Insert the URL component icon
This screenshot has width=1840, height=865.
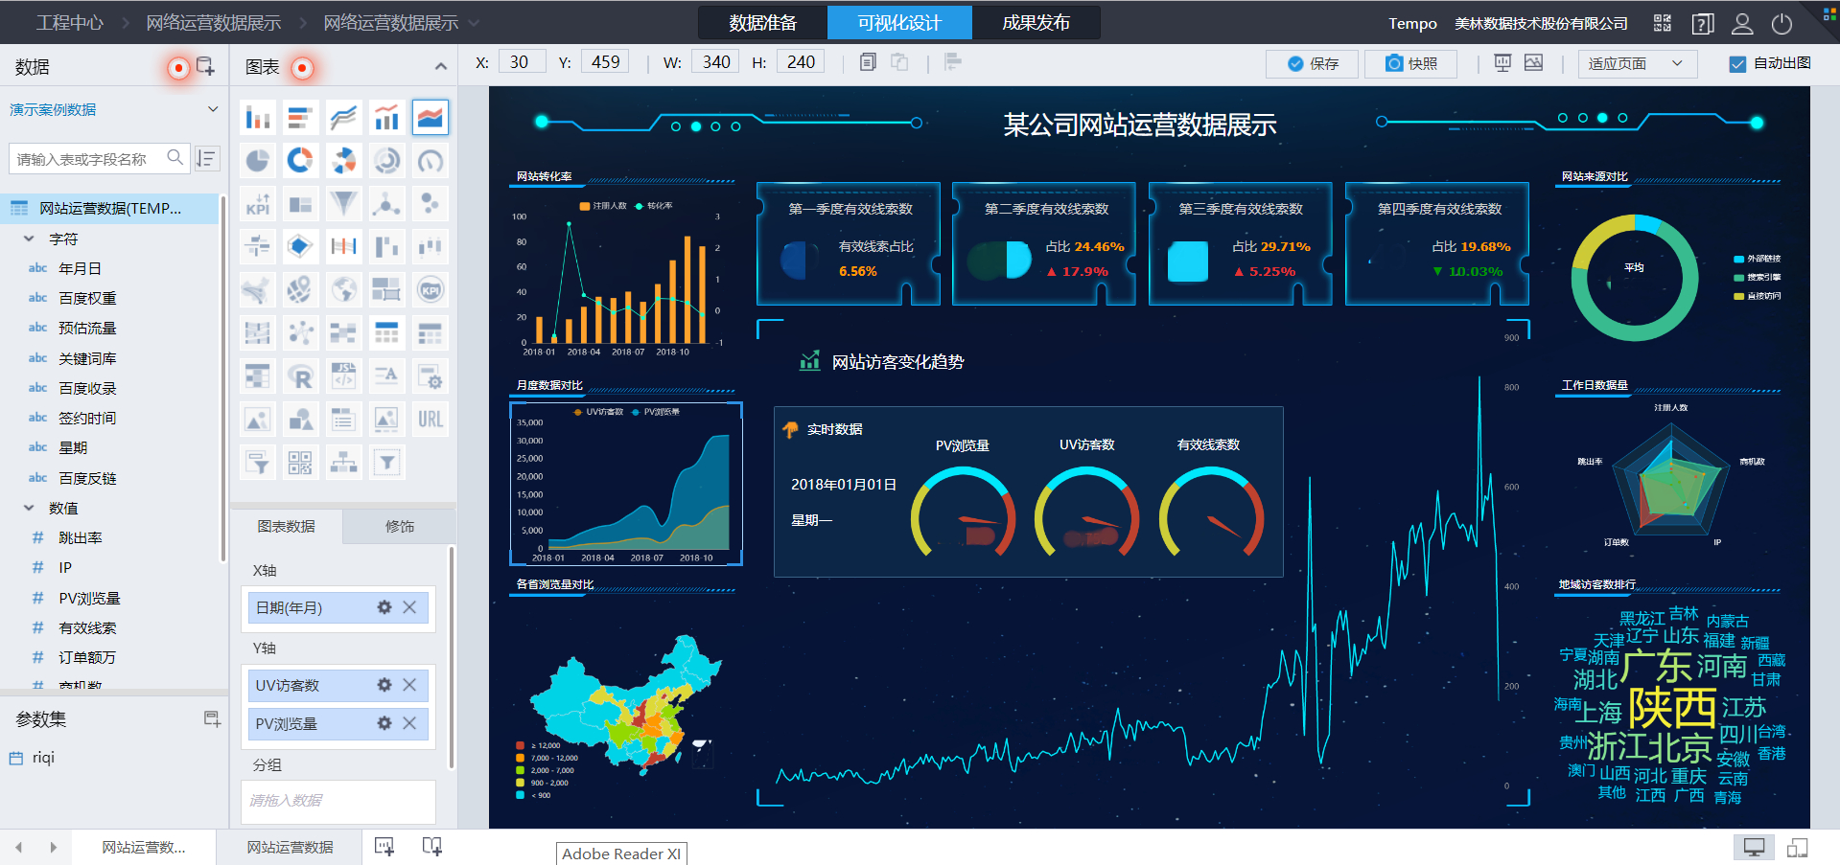(431, 420)
